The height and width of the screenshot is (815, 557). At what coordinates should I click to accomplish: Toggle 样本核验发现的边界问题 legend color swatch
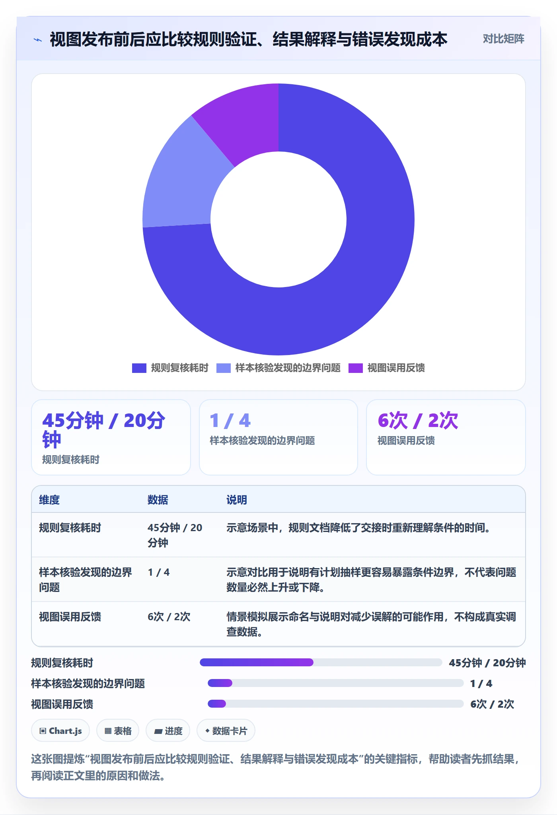(x=224, y=368)
